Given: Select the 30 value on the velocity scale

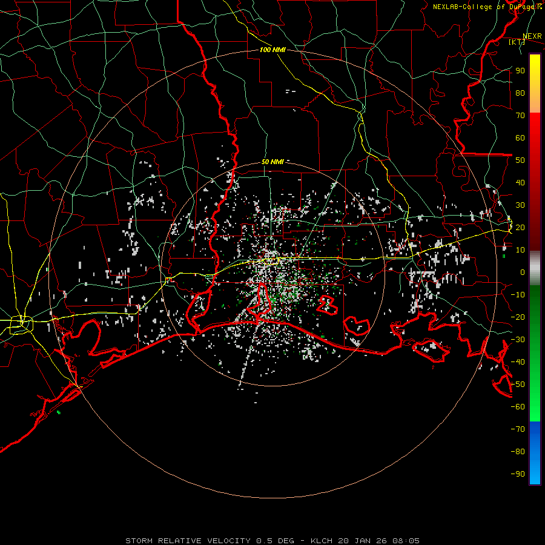Looking at the screenshot, I should [x=520, y=205].
